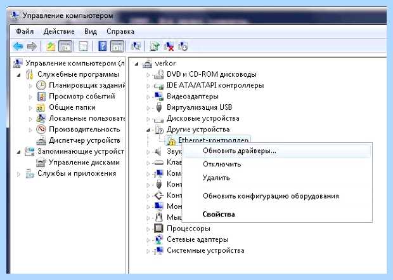Click the speaker icon of the Звук row

(158, 151)
